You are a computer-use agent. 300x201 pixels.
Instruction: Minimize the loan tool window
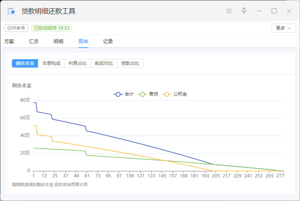tap(259, 11)
